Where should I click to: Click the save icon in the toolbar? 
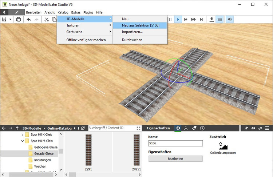click(4, 19)
